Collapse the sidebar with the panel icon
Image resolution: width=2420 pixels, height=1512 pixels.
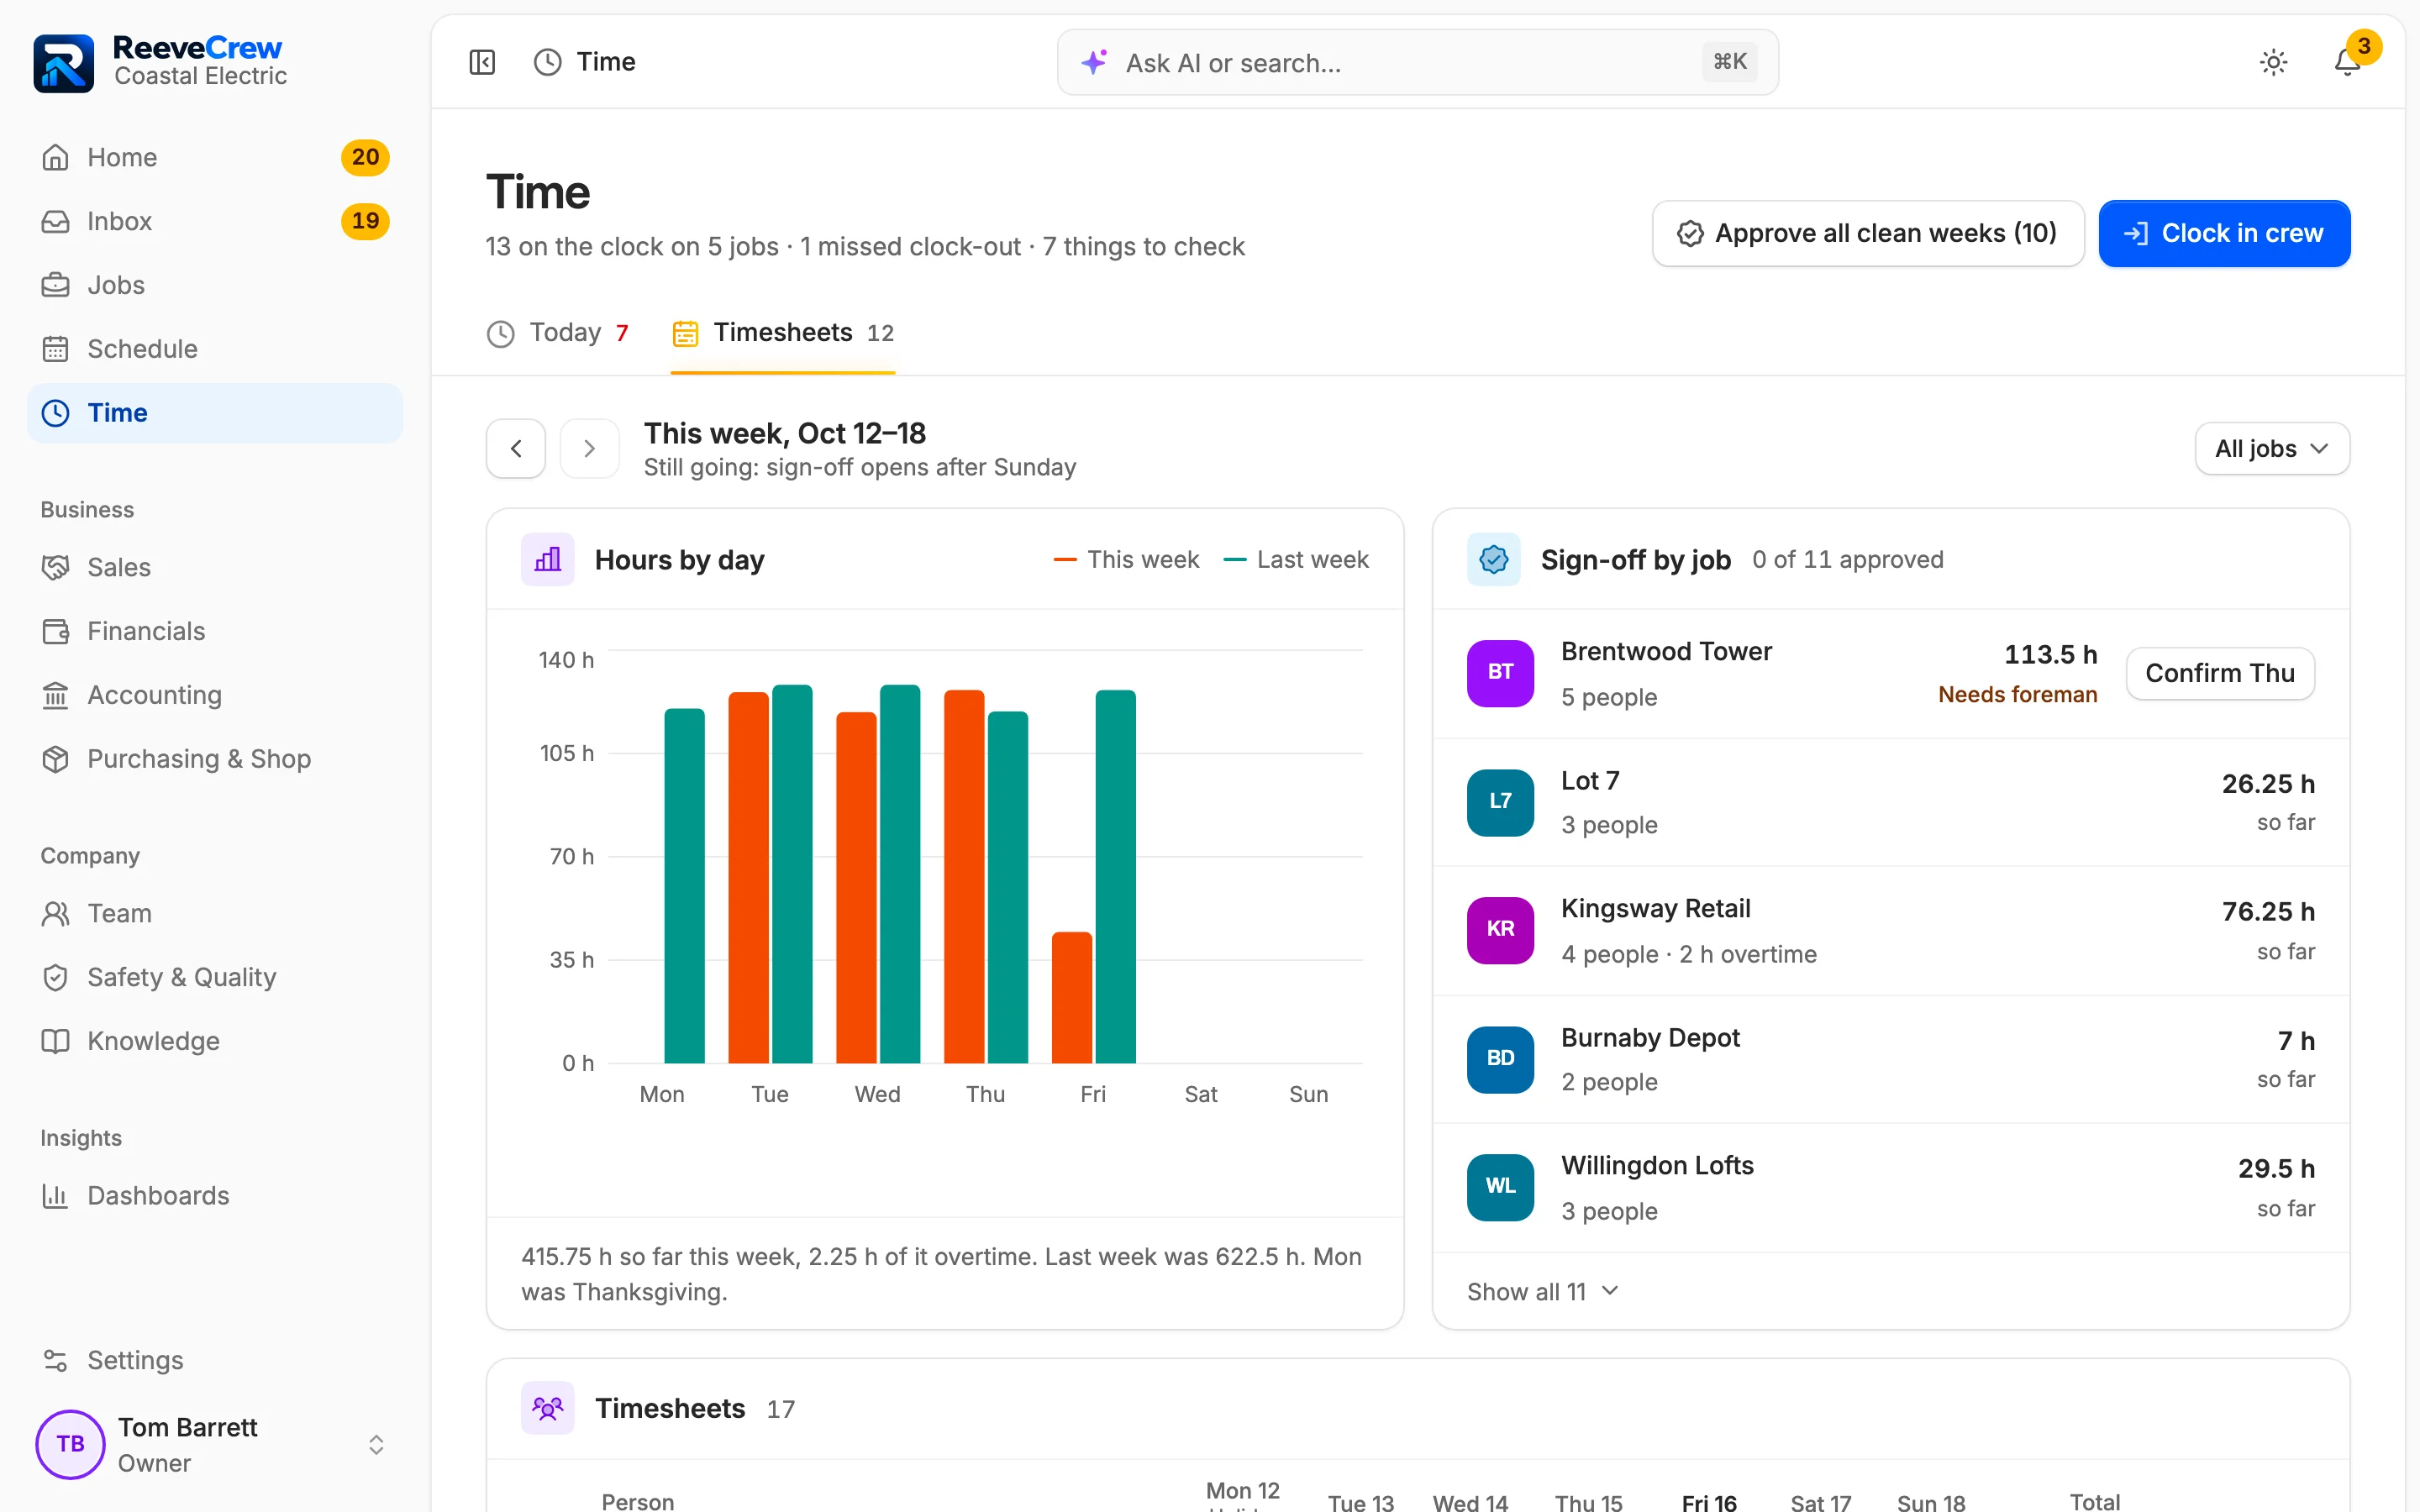coord(482,62)
